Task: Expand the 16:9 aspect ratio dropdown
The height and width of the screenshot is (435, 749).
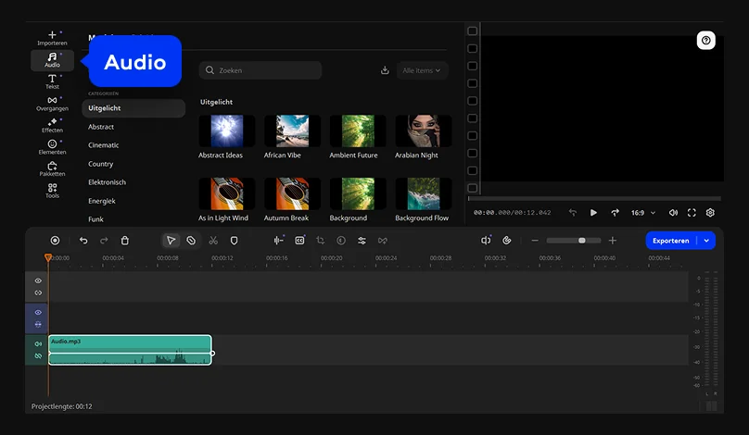Action: click(x=643, y=213)
